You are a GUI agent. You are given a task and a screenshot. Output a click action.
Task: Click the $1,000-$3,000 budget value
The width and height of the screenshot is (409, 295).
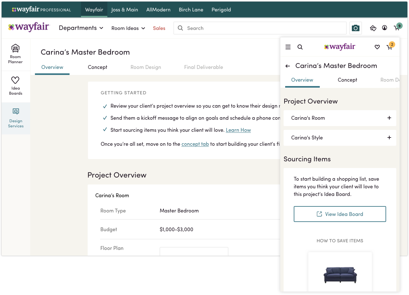176,230
